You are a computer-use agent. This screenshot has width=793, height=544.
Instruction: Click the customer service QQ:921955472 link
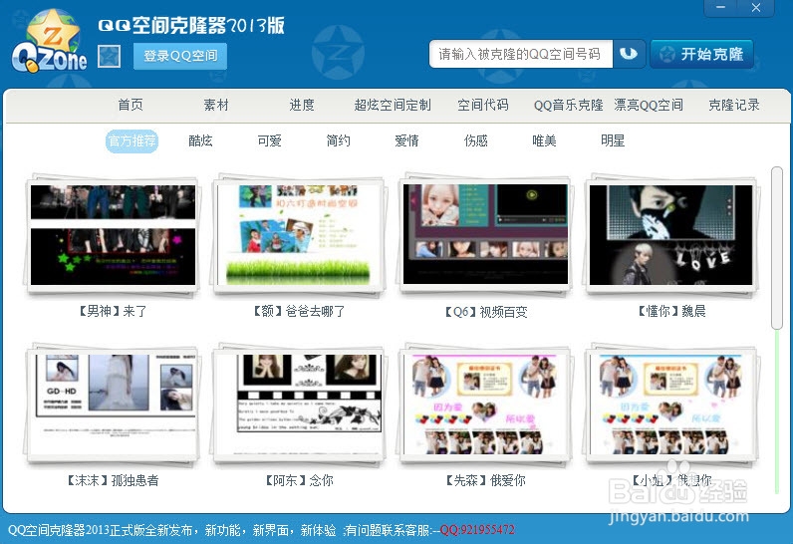(x=477, y=530)
